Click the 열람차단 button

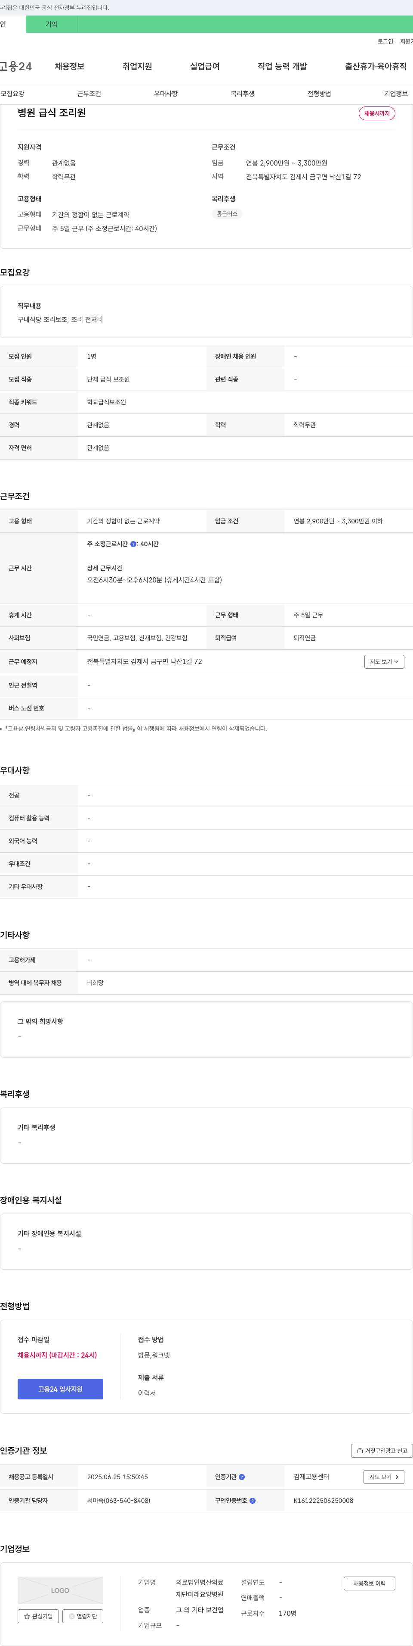coord(83,1616)
